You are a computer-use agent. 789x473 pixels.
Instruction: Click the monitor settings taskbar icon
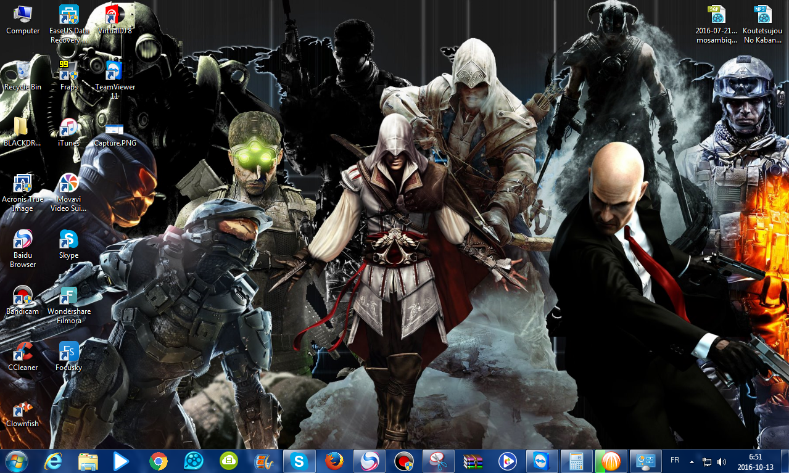pos(646,461)
